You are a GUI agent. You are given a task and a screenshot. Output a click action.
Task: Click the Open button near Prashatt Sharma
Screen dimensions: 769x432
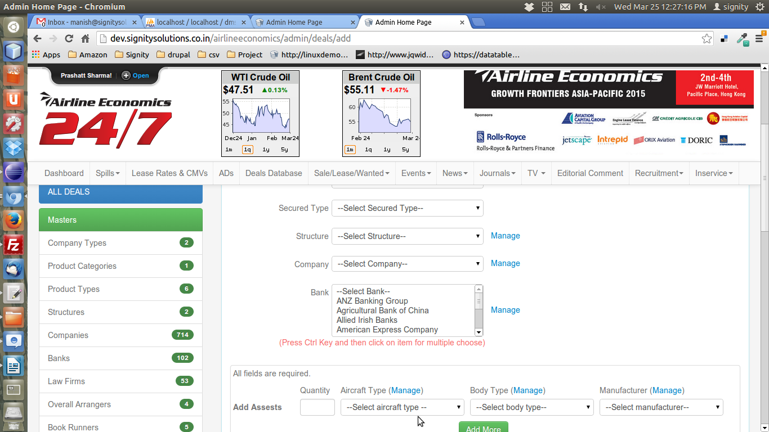pyautogui.click(x=136, y=75)
